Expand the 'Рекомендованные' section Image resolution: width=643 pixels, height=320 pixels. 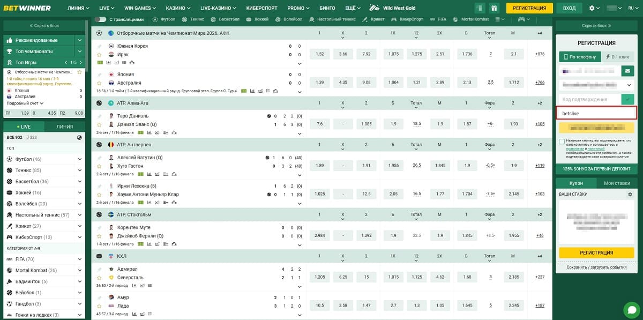pyautogui.click(x=79, y=40)
